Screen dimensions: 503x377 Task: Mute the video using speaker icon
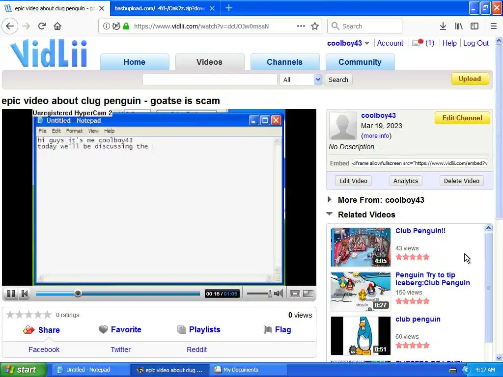click(279, 294)
